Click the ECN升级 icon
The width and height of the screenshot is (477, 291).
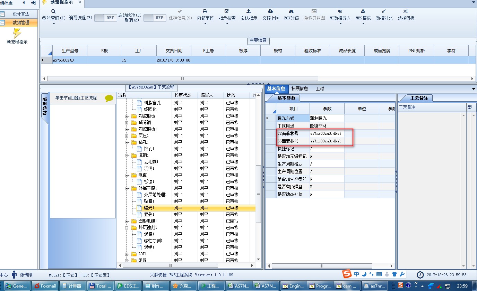click(291, 11)
